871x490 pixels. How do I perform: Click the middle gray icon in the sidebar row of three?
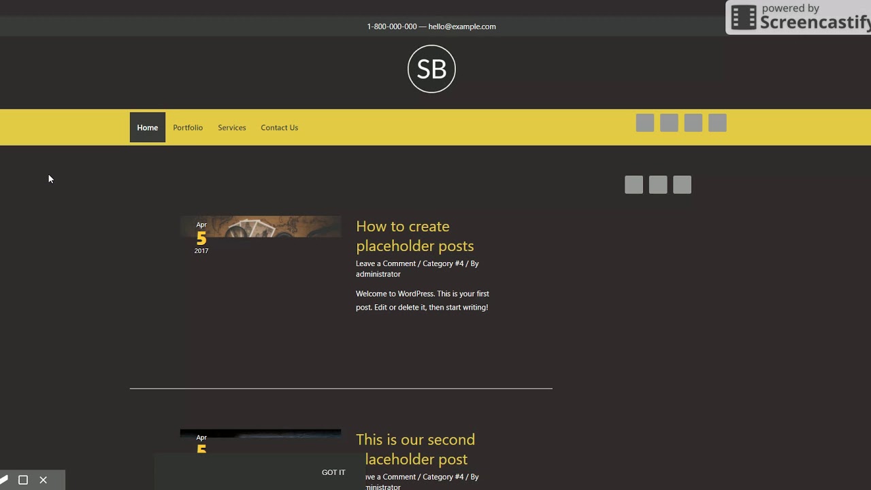658,185
